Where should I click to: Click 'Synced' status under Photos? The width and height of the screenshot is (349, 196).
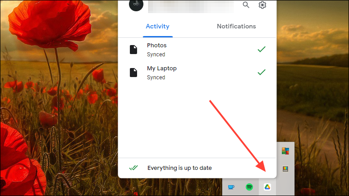(x=156, y=55)
